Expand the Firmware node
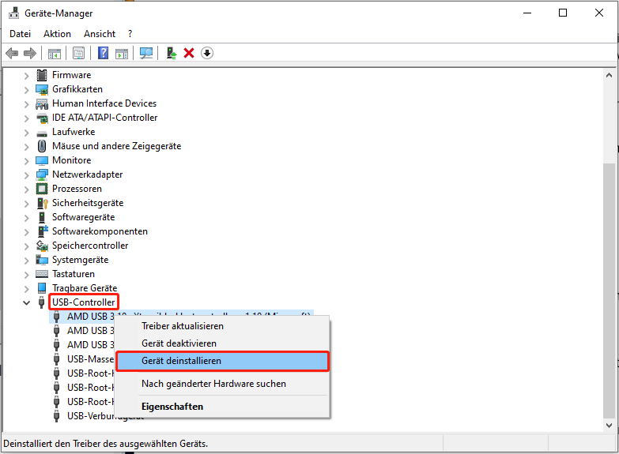This screenshot has height=454, width=619. 26,75
